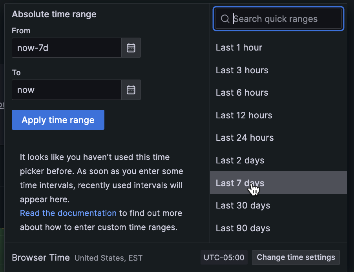Focus the To field containing now
Viewport: 354px width, 272px height.
point(66,90)
